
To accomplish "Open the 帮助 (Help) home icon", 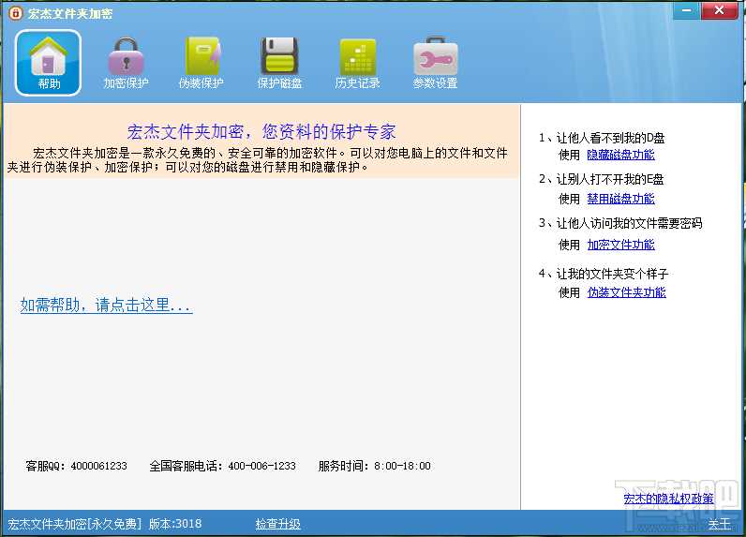I will pos(49,63).
